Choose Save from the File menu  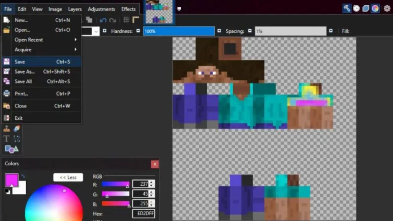pyautogui.click(x=41, y=62)
